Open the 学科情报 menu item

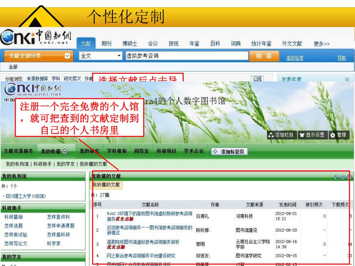(116, 151)
